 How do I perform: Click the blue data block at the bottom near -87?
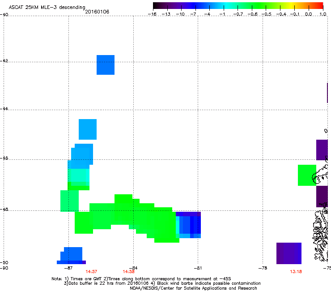[x=72, y=256]
